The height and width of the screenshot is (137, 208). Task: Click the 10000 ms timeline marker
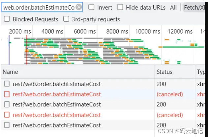148,32
